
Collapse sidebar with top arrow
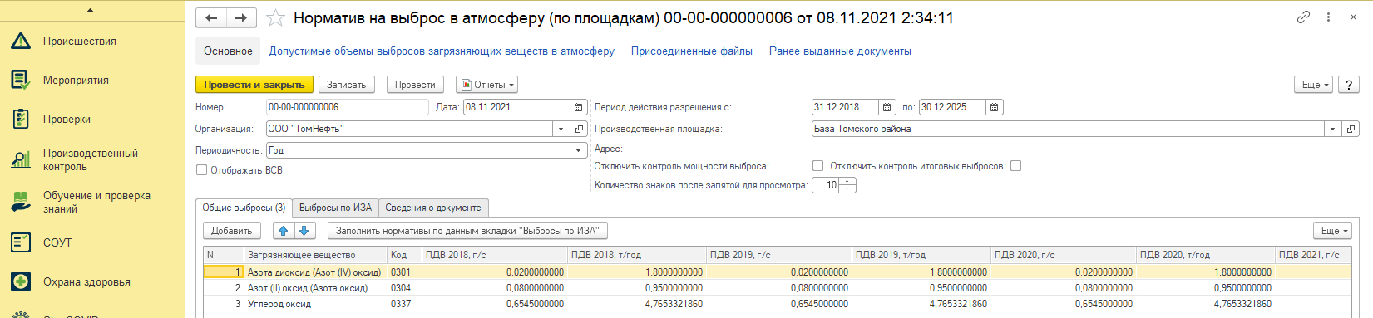pos(90,11)
